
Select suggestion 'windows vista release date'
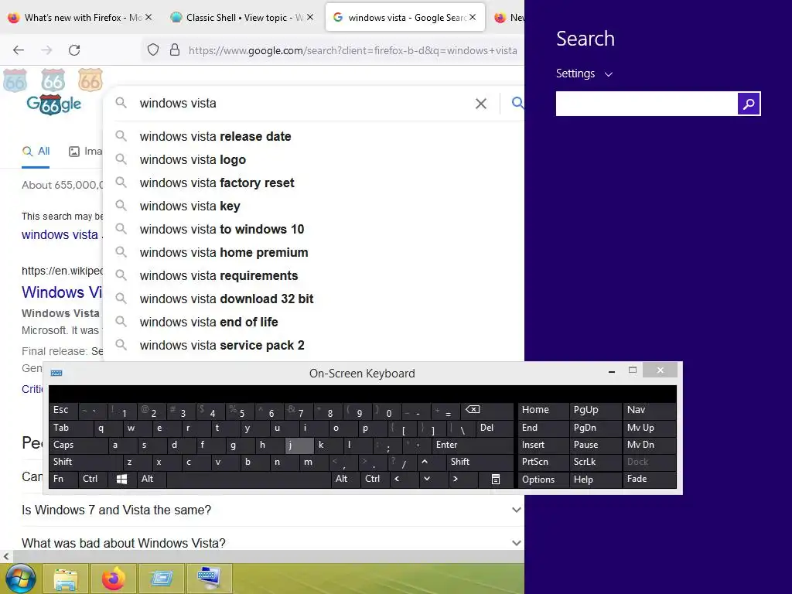click(x=215, y=136)
